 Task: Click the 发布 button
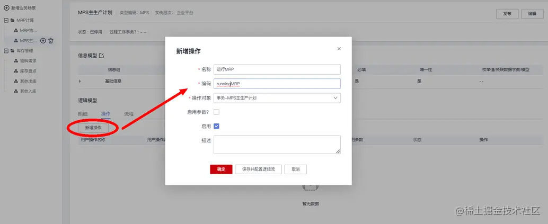(507, 14)
